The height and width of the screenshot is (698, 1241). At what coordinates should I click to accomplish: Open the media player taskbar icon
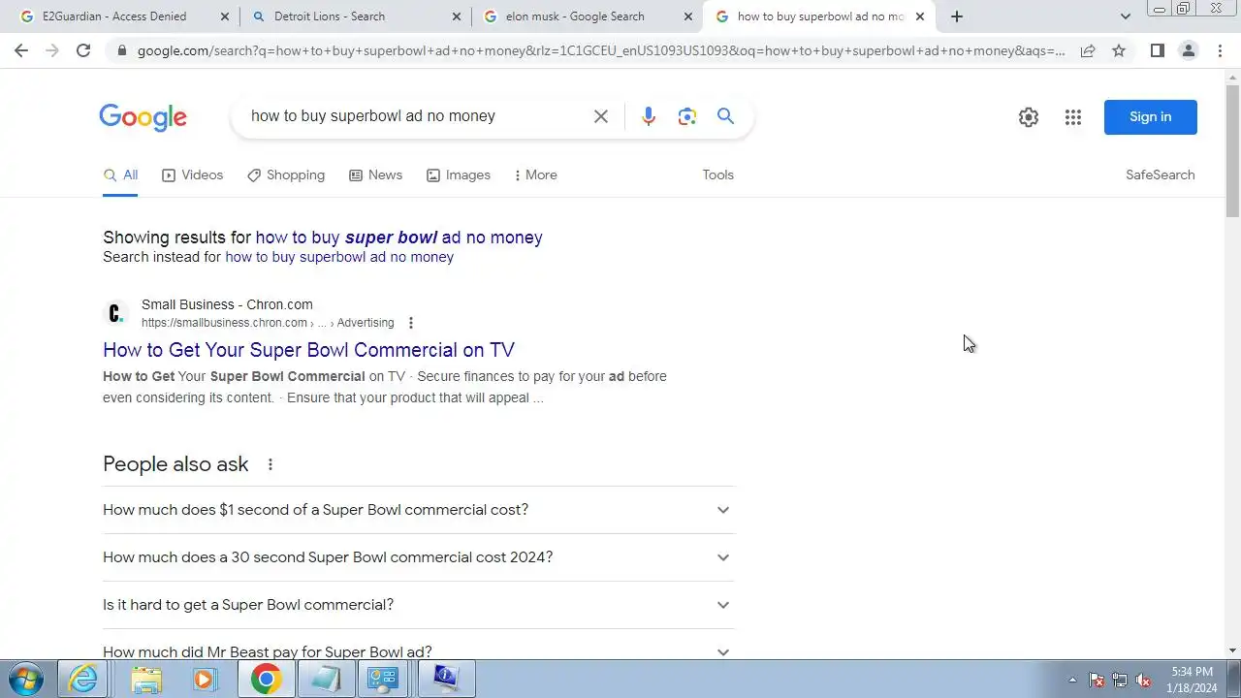pyautogui.click(x=205, y=679)
